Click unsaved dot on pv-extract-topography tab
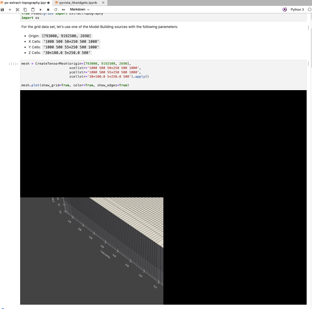The height and width of the screenshot is (309, 312). [48, 3]
